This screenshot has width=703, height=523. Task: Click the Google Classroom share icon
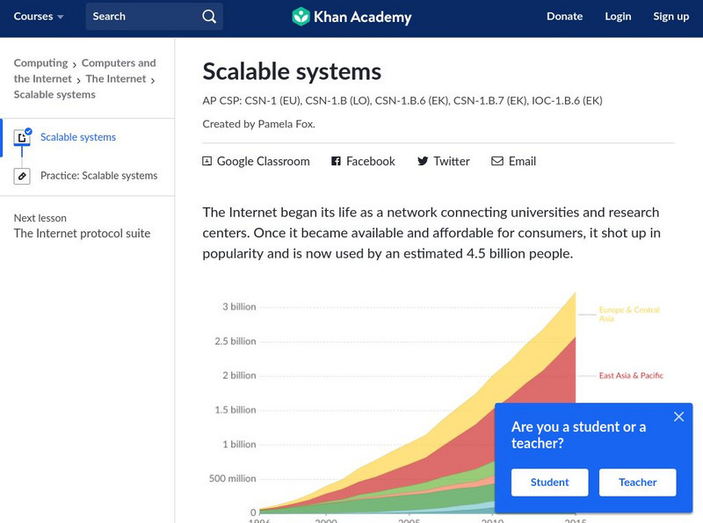(207, 161)
